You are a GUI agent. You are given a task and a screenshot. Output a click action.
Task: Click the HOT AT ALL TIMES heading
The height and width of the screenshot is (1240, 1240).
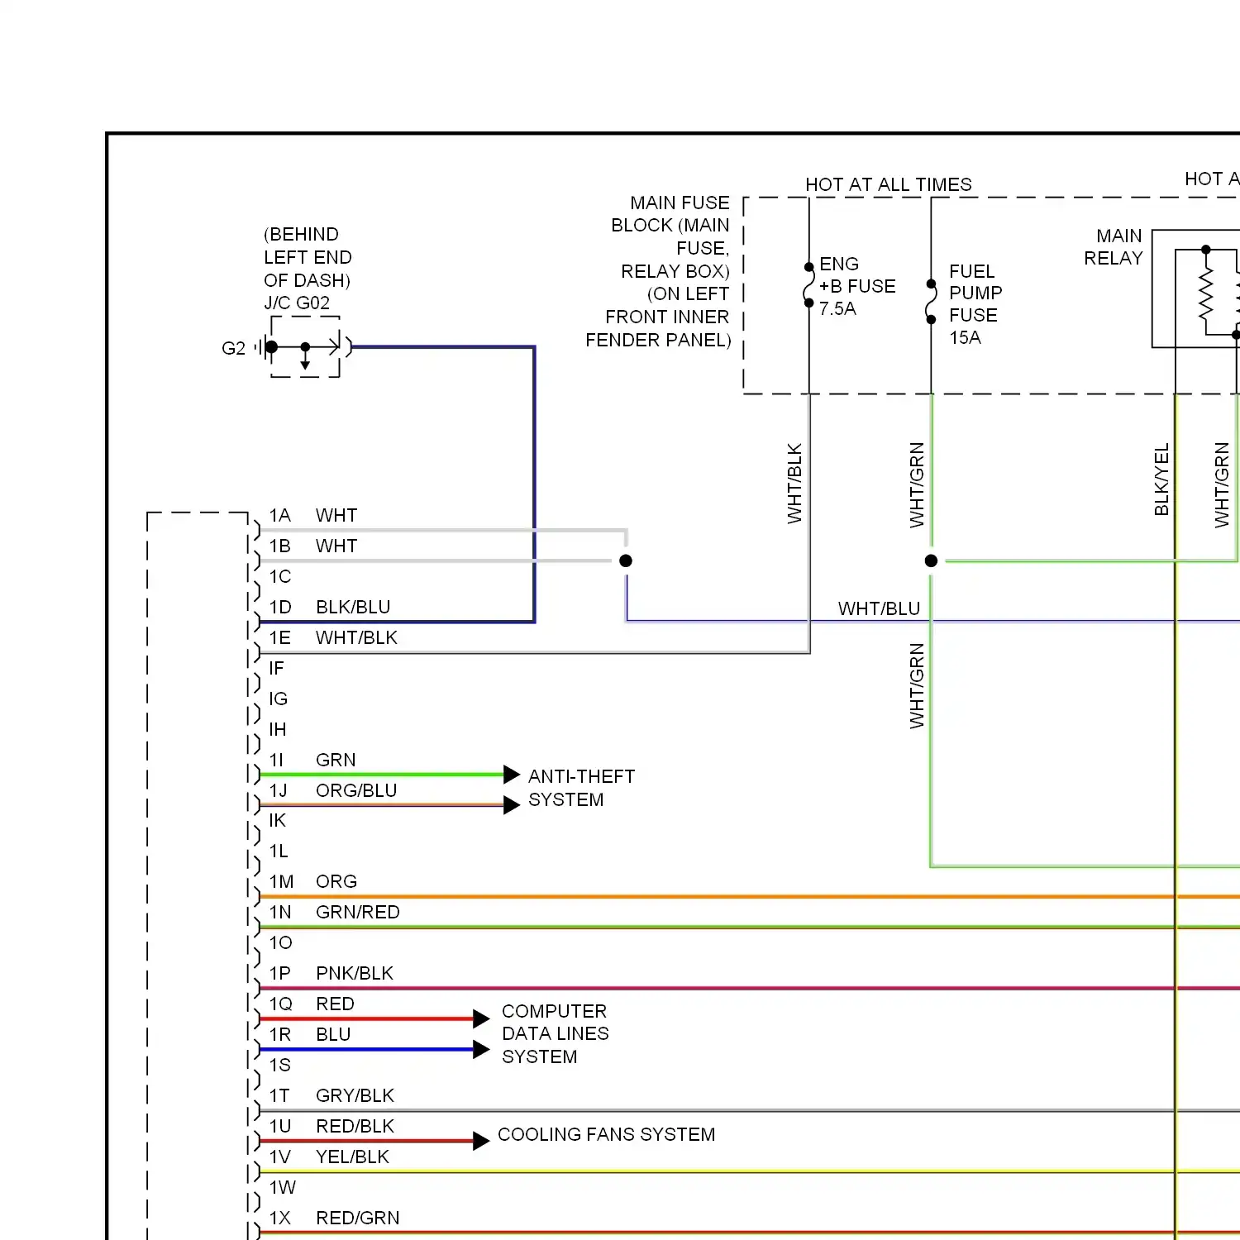coord(889,184)
